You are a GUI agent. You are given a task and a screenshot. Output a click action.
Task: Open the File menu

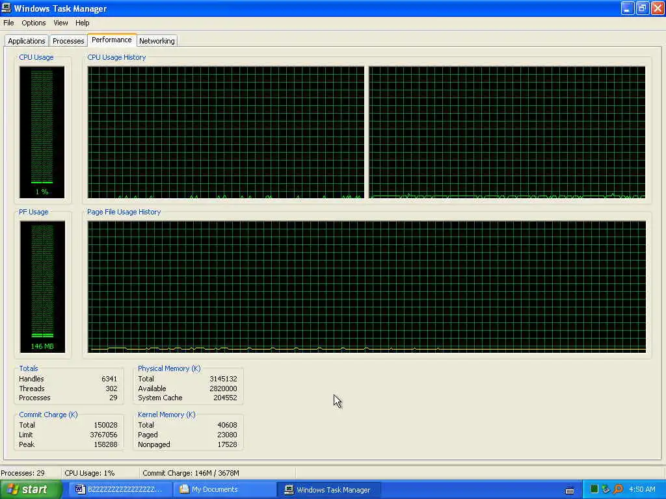[8, 23]
